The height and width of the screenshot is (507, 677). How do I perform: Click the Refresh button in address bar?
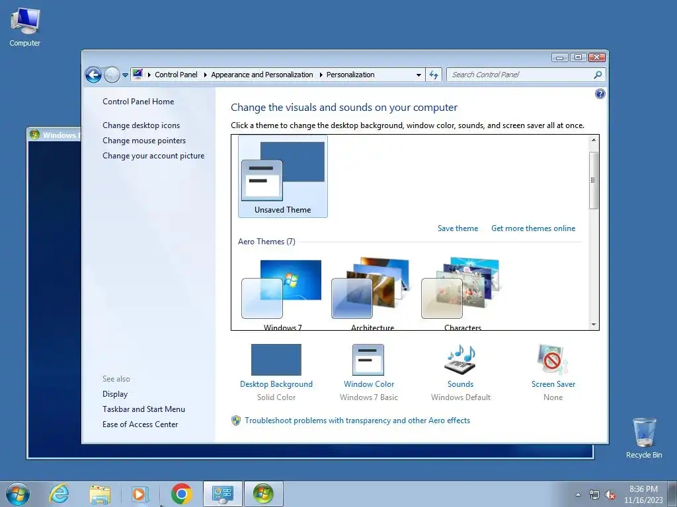tap(434, 75)
